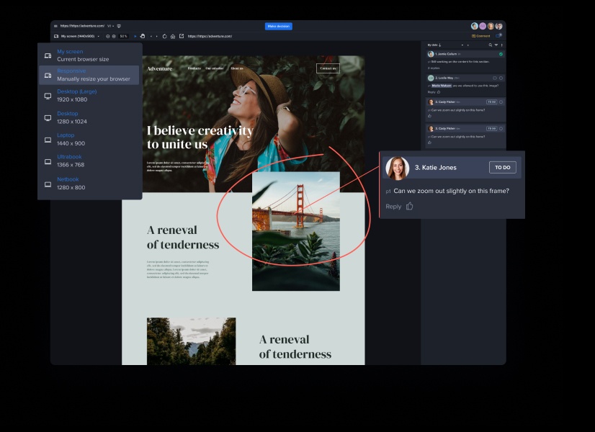Click the Golden Gate Bridge photo
Screen dimensions: 595x432
(x=296, y=231)
